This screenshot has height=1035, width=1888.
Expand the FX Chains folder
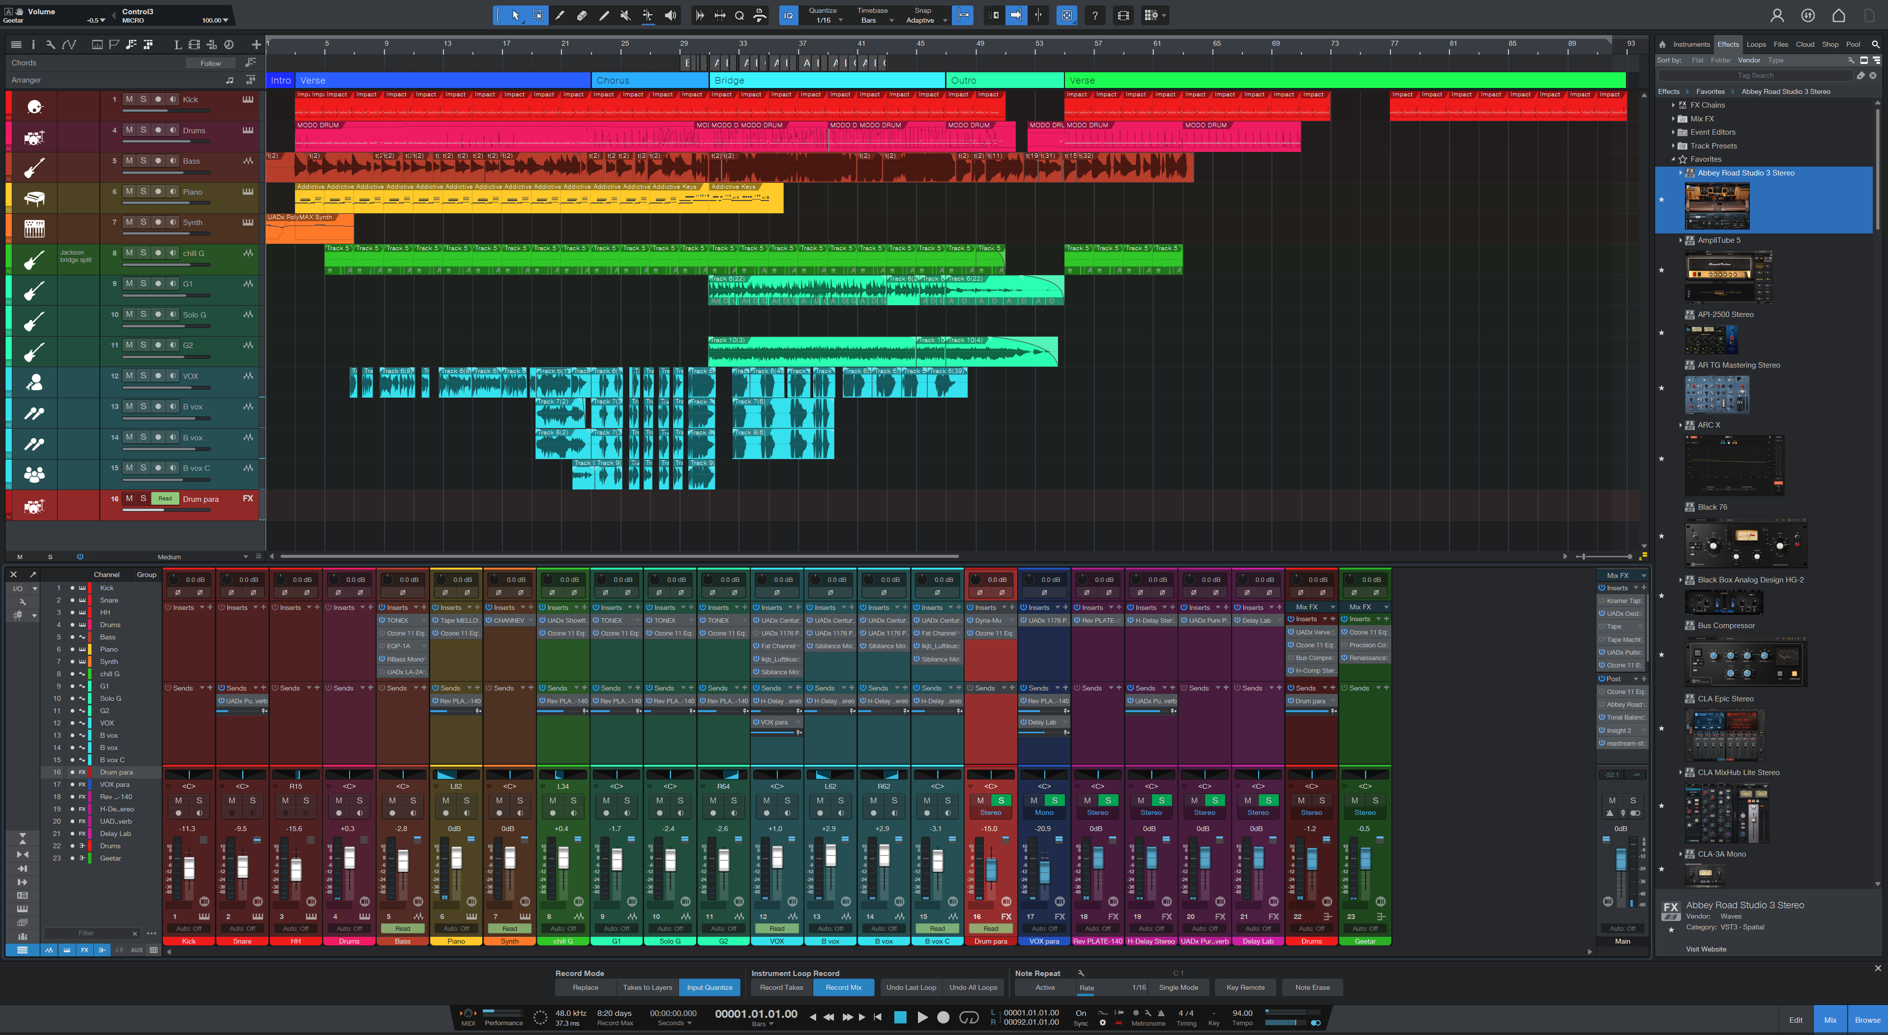(1673, 105)
